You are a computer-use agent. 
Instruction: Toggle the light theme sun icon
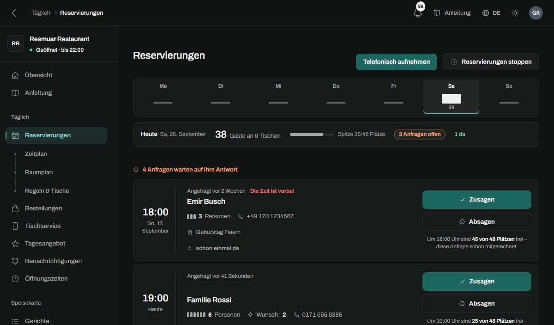pyautogui.click(x=515, y=13)
